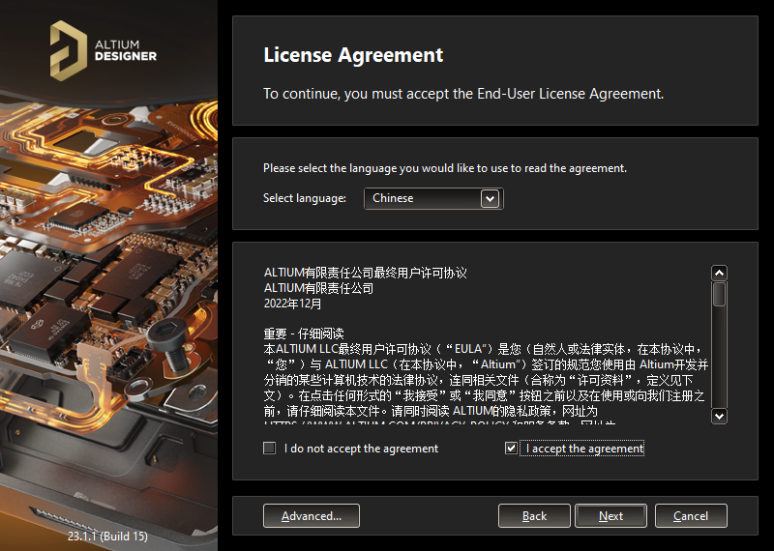Screen dimensions: 774x551
Task: Click the '2022年12月' date line
Action: tap(292, 304)
